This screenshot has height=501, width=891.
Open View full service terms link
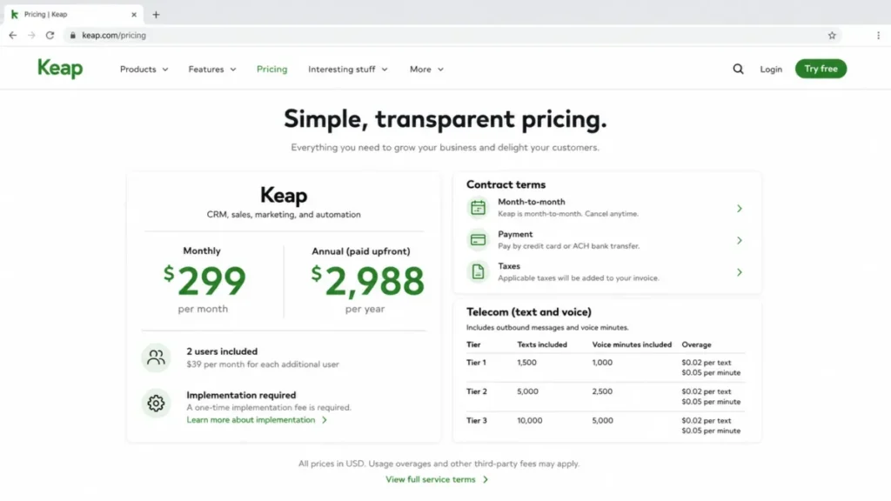[x=437, y=479]
